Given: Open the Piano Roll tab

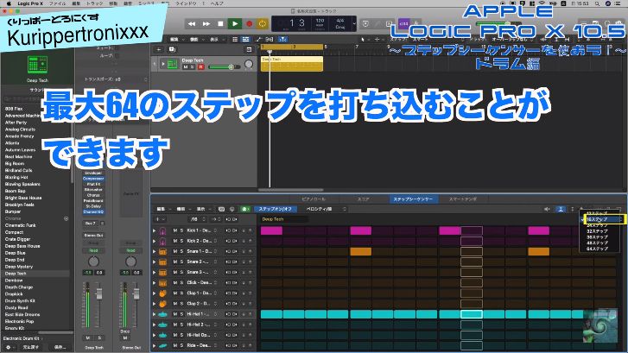Looking at the screenshot, I should click(x=314, y=199).
